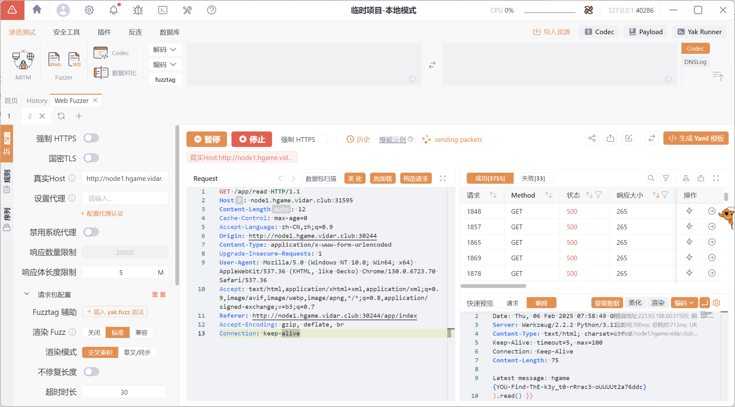Expand the Request editor to fullscreen

click(443, 179)
